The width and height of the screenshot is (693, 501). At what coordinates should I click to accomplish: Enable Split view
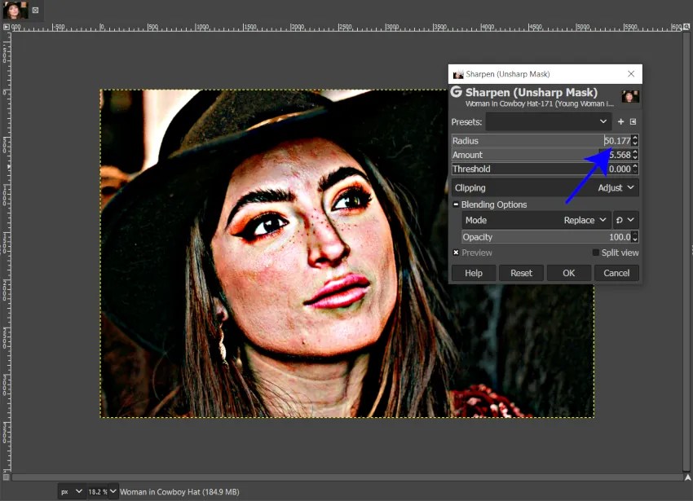pos(596,253)
